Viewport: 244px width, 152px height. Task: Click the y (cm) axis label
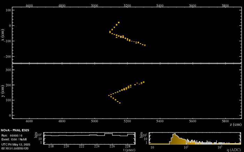click(3, 91)
